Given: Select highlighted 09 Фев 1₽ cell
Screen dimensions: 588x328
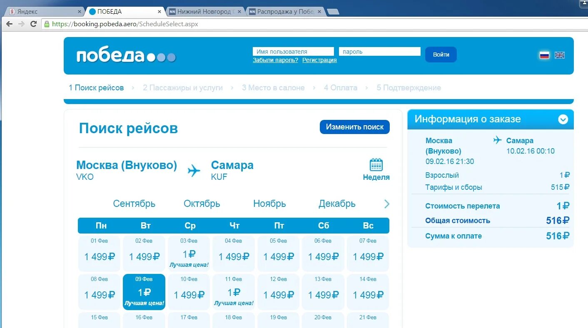Looking at the screenshot, I should (x=144, y=292).
